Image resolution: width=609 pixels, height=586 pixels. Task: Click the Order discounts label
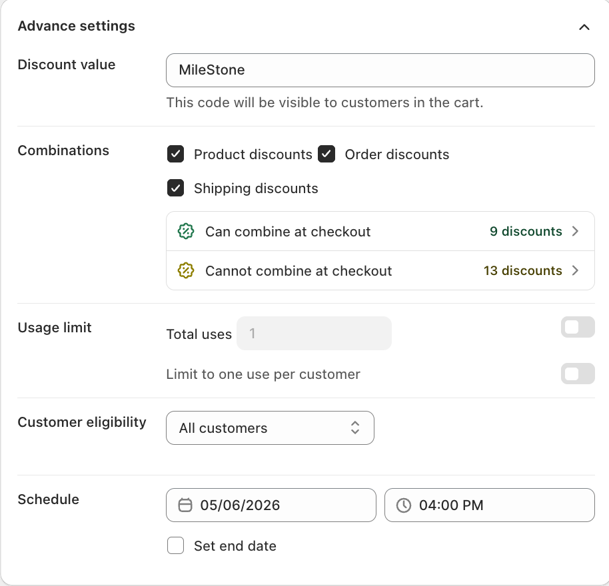[x=397, y=154]
